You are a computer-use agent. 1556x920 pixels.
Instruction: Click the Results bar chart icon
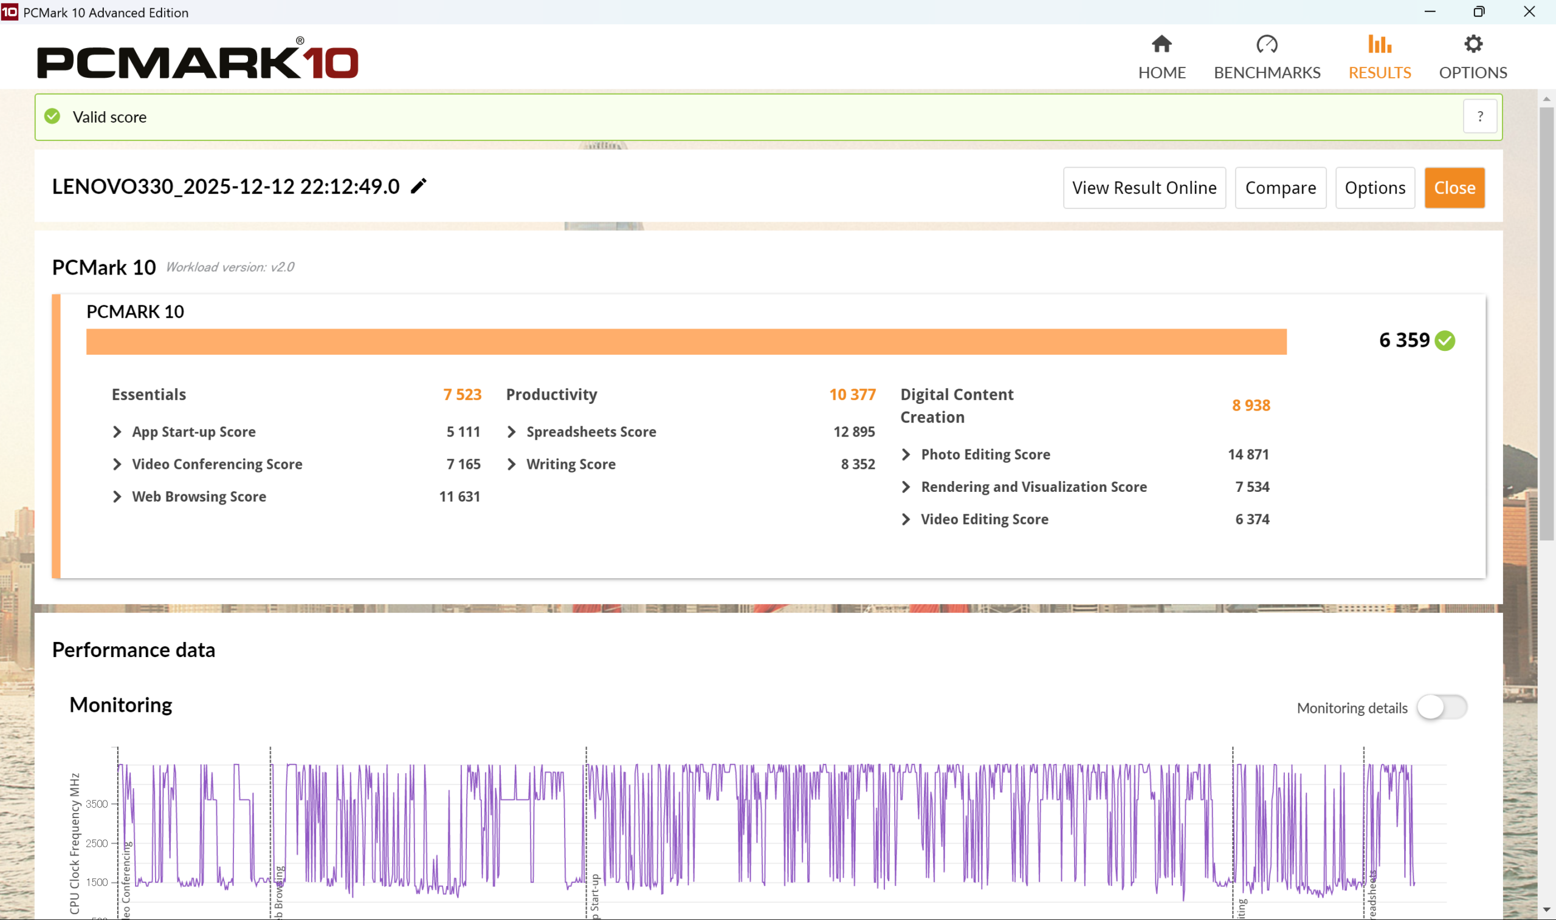pyautogui.click(x=1379, y=45)
